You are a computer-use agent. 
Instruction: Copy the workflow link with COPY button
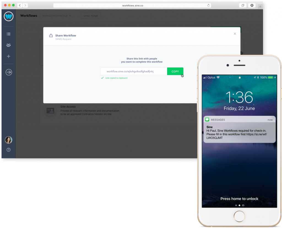pos(175,71)
